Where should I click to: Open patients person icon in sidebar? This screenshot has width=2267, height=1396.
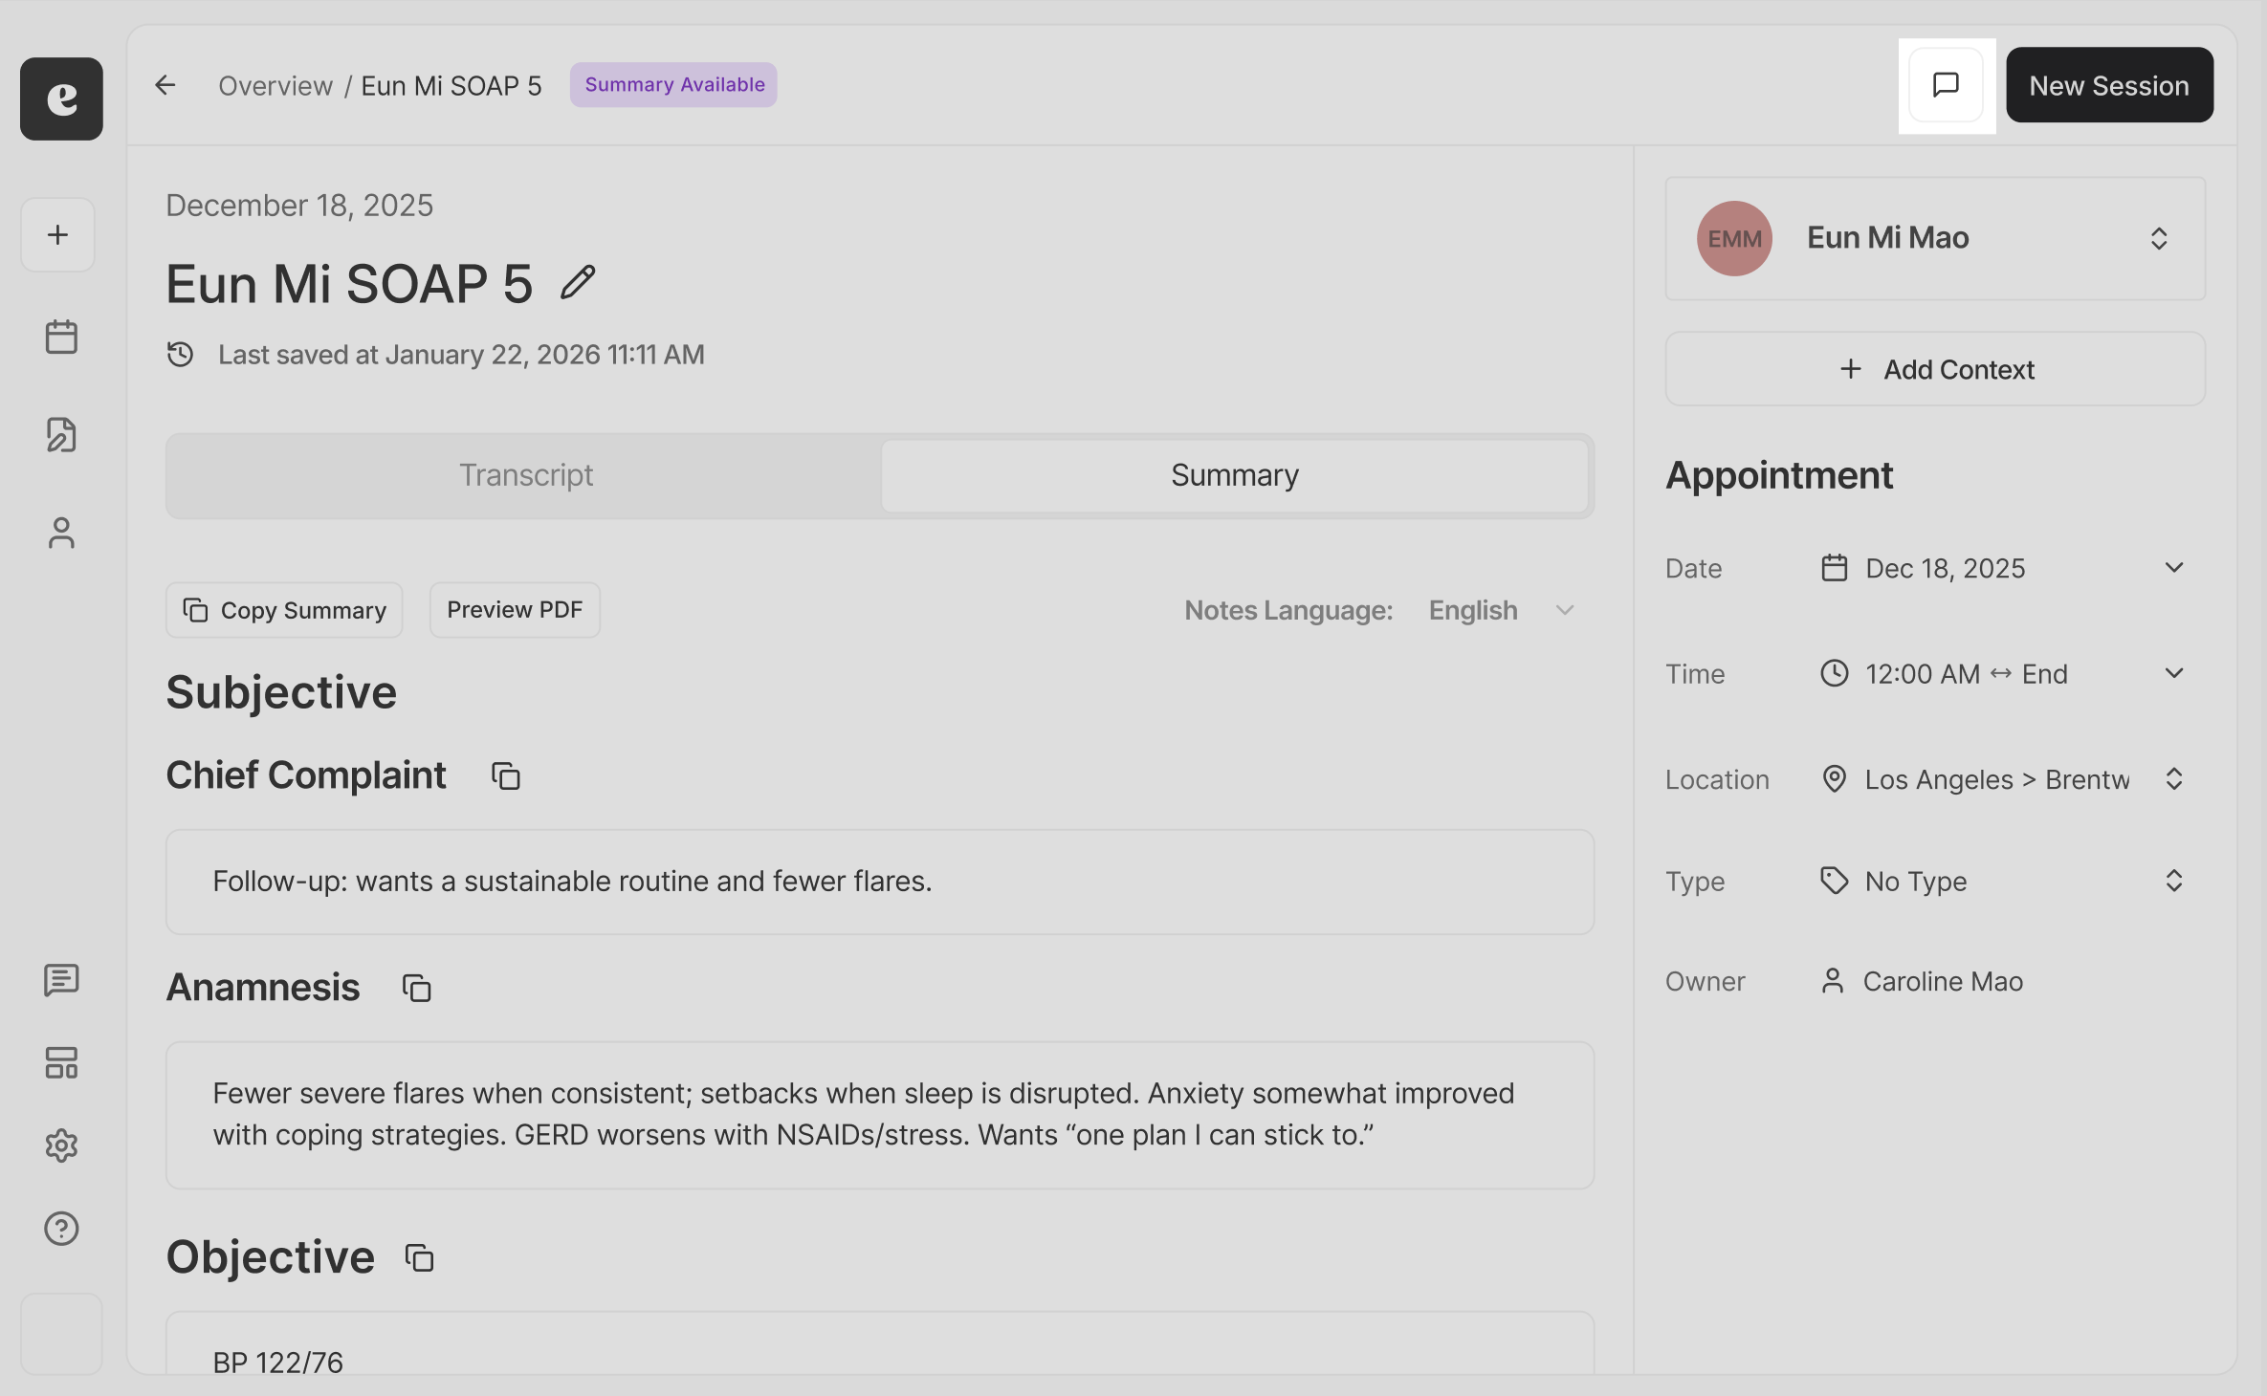coord(61,534)
